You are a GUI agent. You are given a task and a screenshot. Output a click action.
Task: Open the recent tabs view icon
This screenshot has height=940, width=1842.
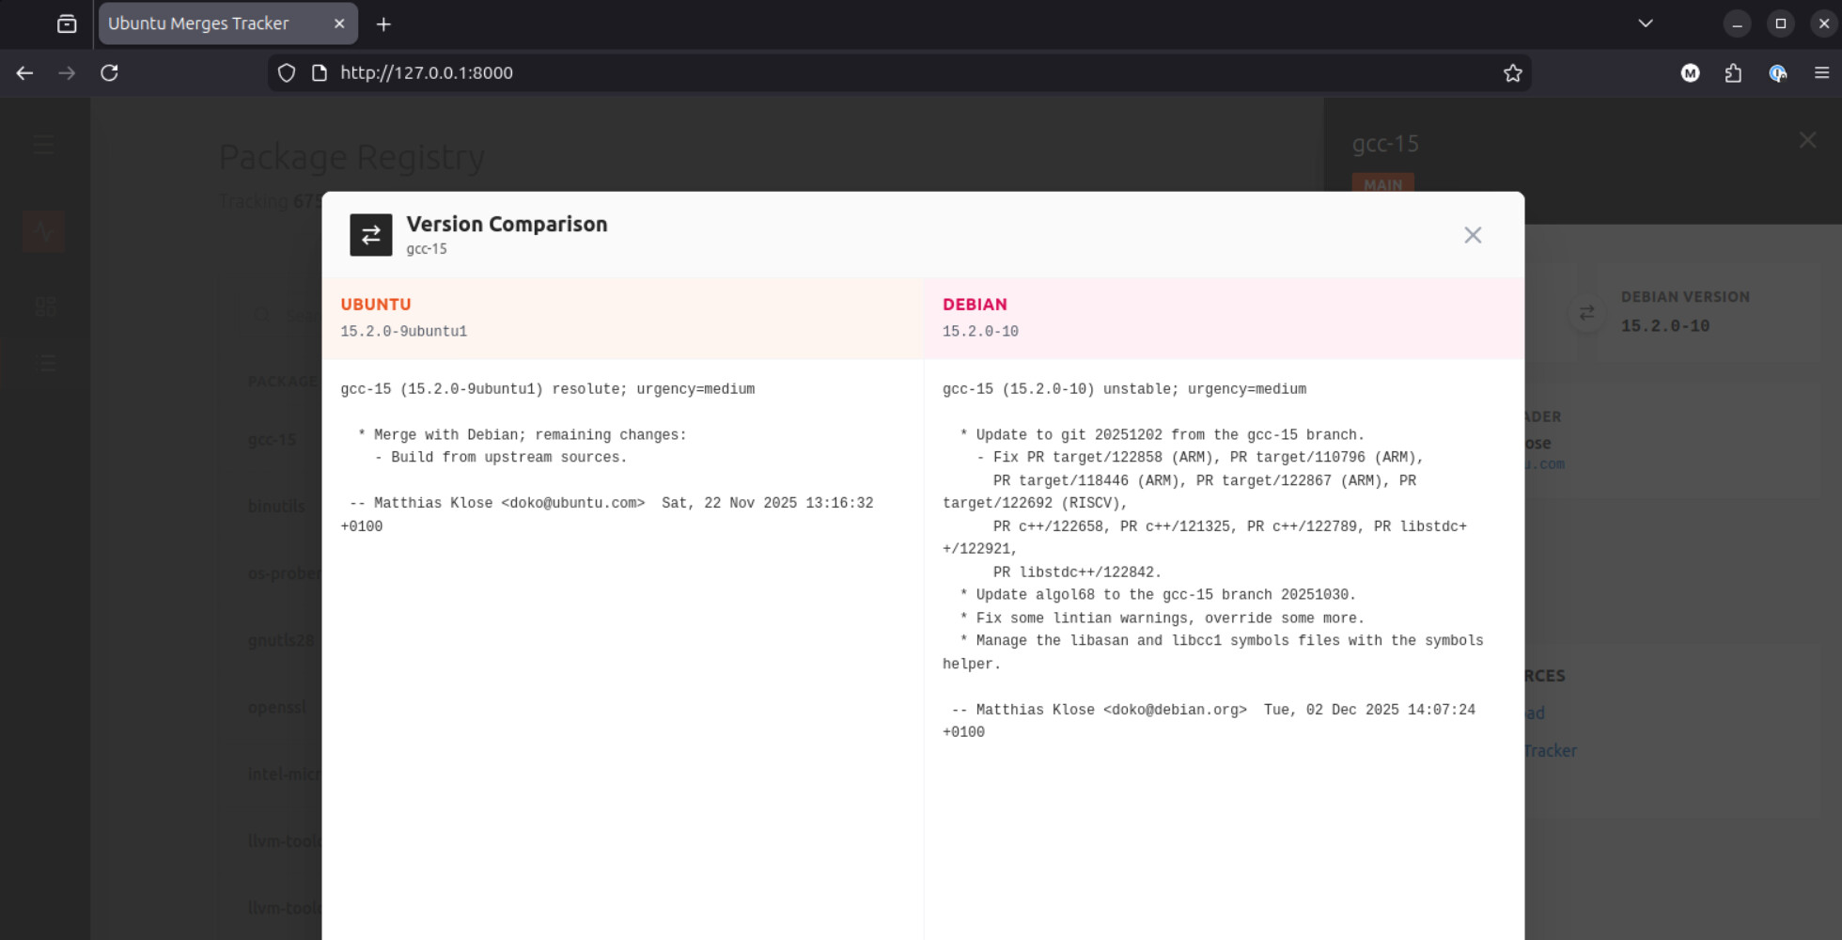[67, 24]
